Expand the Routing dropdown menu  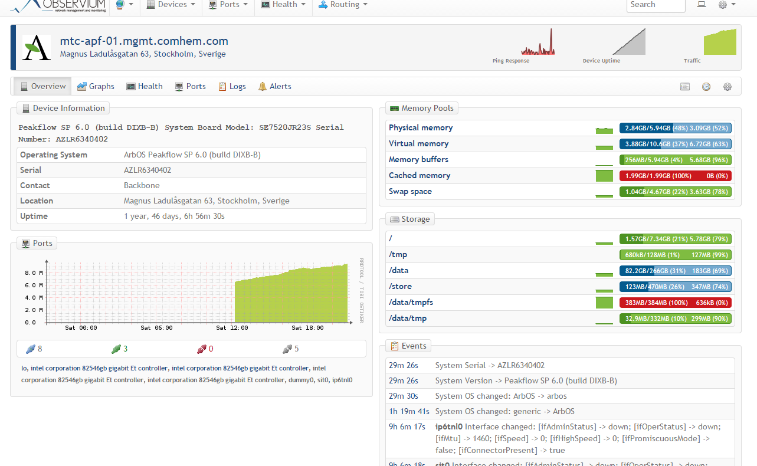click(343, 5)
